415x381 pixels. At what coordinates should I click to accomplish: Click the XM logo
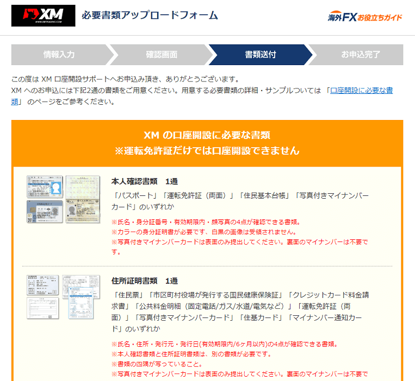(43, 16)
